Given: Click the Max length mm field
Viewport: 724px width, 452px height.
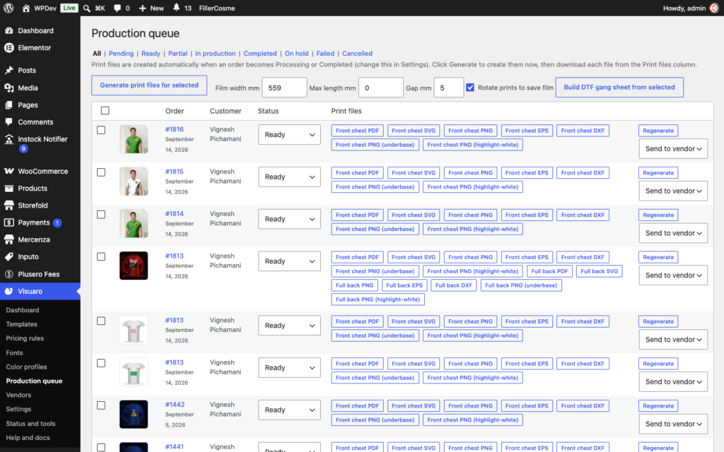Looking at the screenshot, I should (x=381, y=88).
